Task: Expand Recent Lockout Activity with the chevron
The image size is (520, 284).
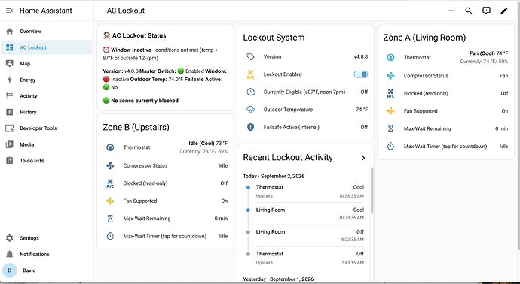Action: click(x=363, y=158)
